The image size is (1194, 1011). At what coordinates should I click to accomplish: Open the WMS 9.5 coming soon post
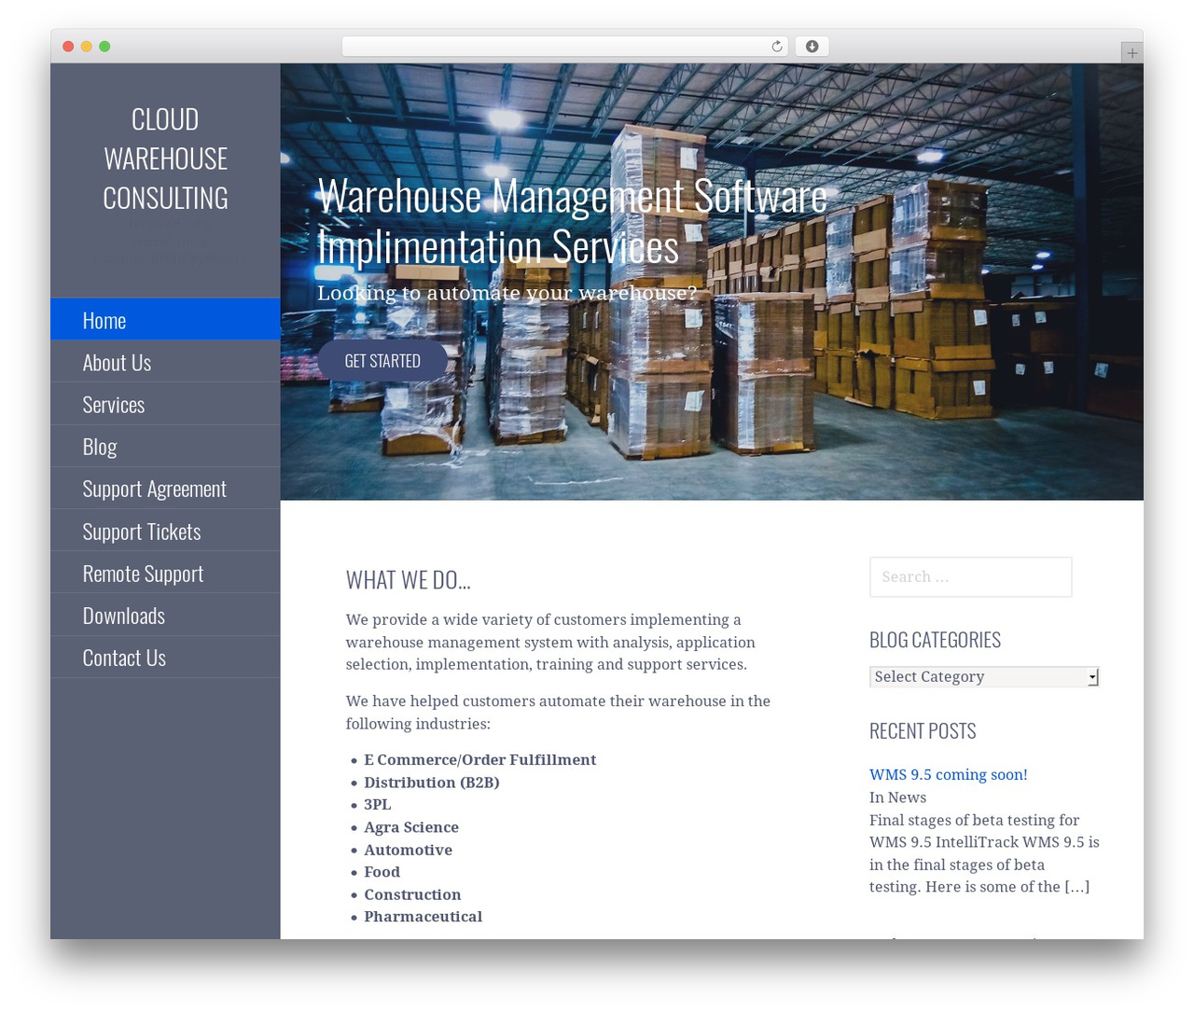point(948,775)
